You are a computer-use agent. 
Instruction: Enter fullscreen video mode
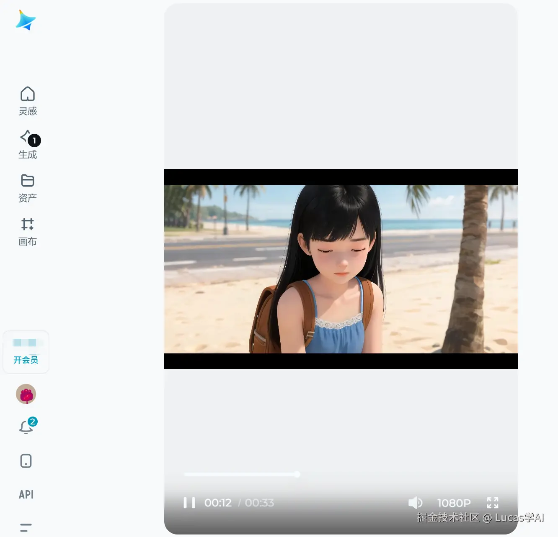tap(493, 503)
